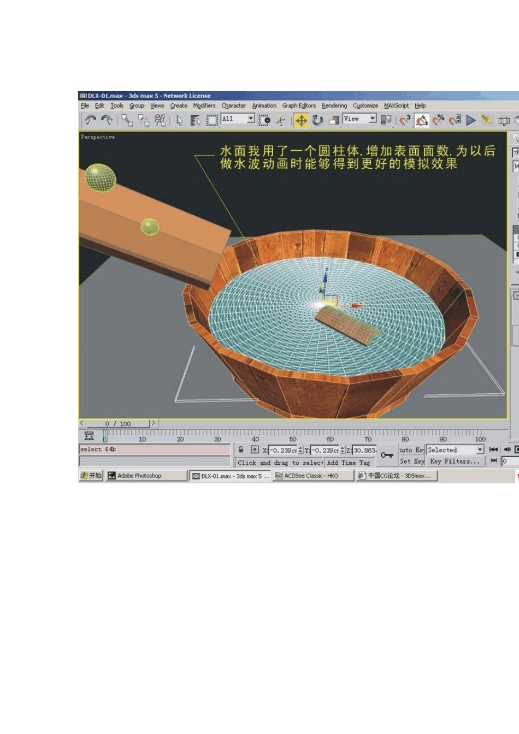This screenshot has height=734, width=519.
Task: Open the Rendering menu
Action: pyautogui.click(x=334, y=105)
